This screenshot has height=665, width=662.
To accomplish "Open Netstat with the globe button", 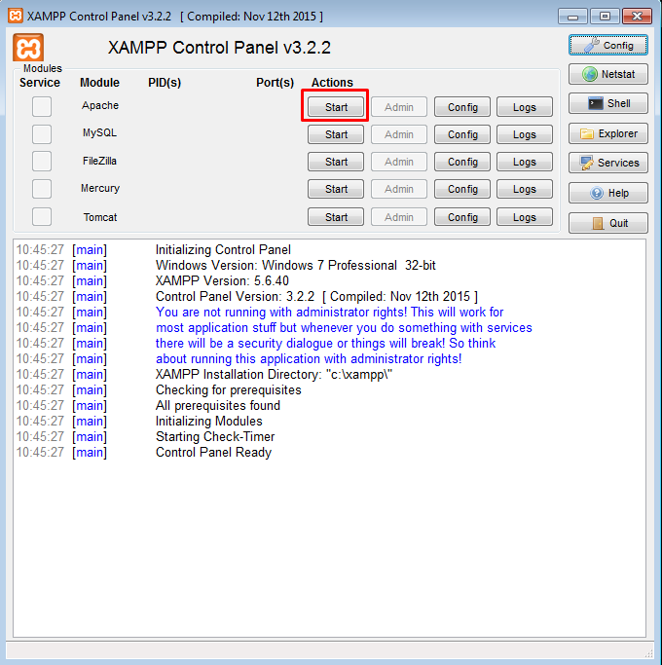I will 608,74.
